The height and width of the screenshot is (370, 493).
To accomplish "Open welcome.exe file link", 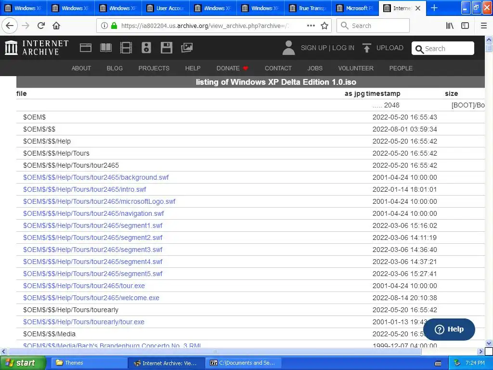I will (91, 298).
